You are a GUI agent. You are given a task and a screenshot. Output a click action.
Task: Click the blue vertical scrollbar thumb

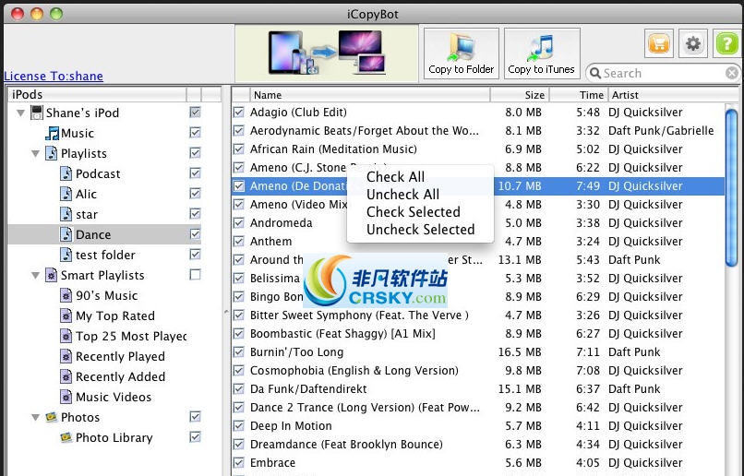pos(732,187)
